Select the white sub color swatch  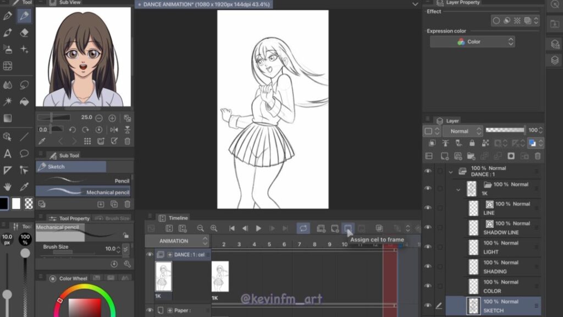click(x=16, y=204)
